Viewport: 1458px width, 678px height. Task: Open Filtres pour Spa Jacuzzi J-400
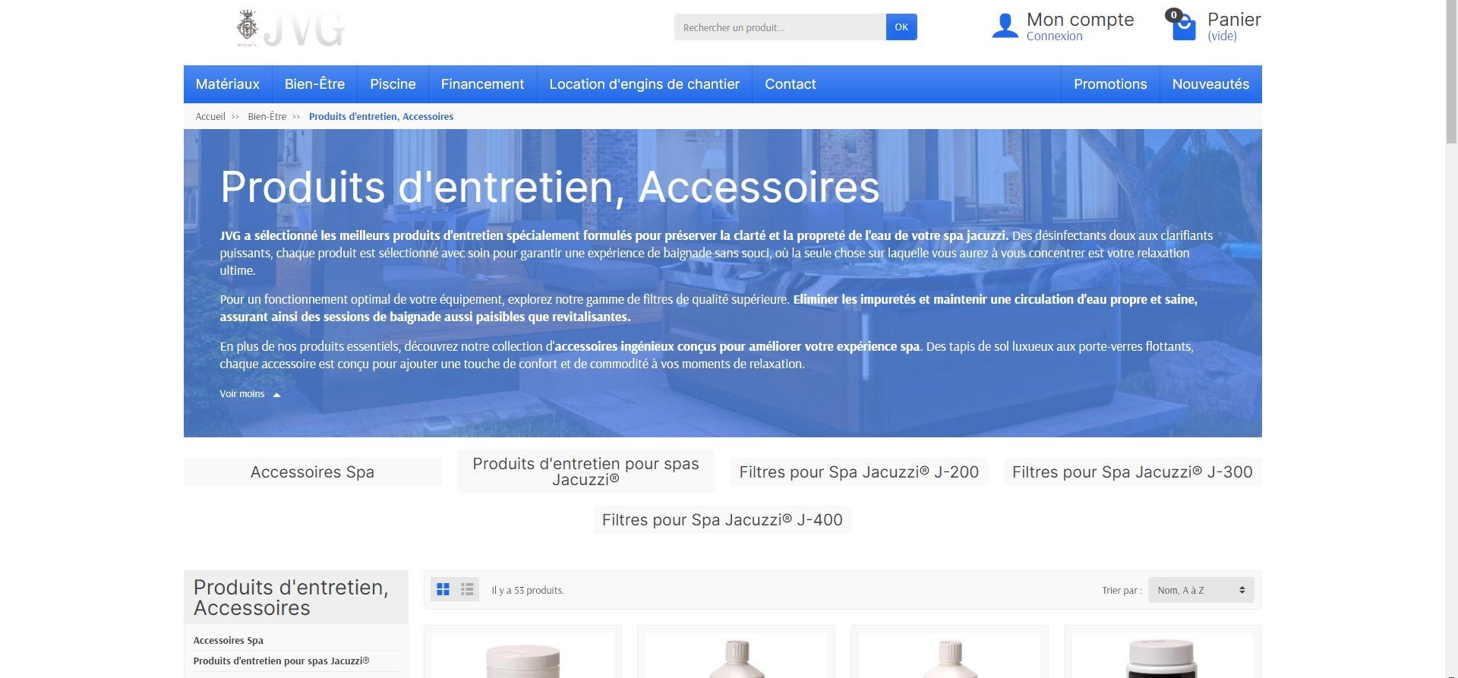[722, 520]
